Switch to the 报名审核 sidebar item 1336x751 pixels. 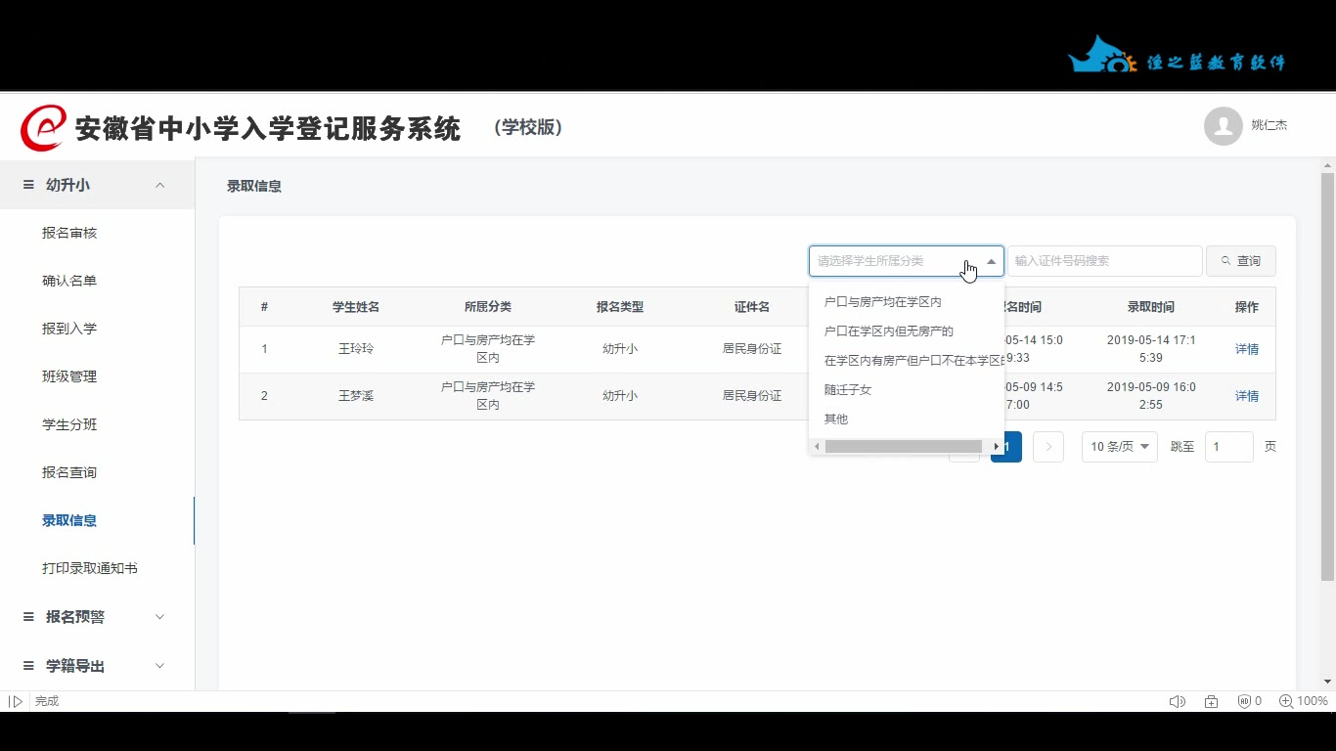[x=68, y=232]
